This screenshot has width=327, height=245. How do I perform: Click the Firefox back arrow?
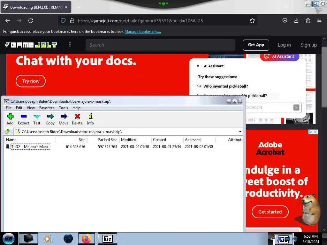8,21
